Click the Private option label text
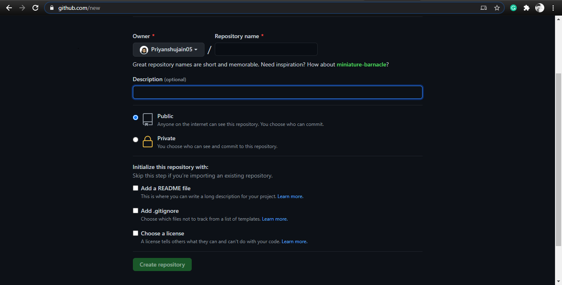The width and height of the screenshot is (562, 285). pos(166,138)
